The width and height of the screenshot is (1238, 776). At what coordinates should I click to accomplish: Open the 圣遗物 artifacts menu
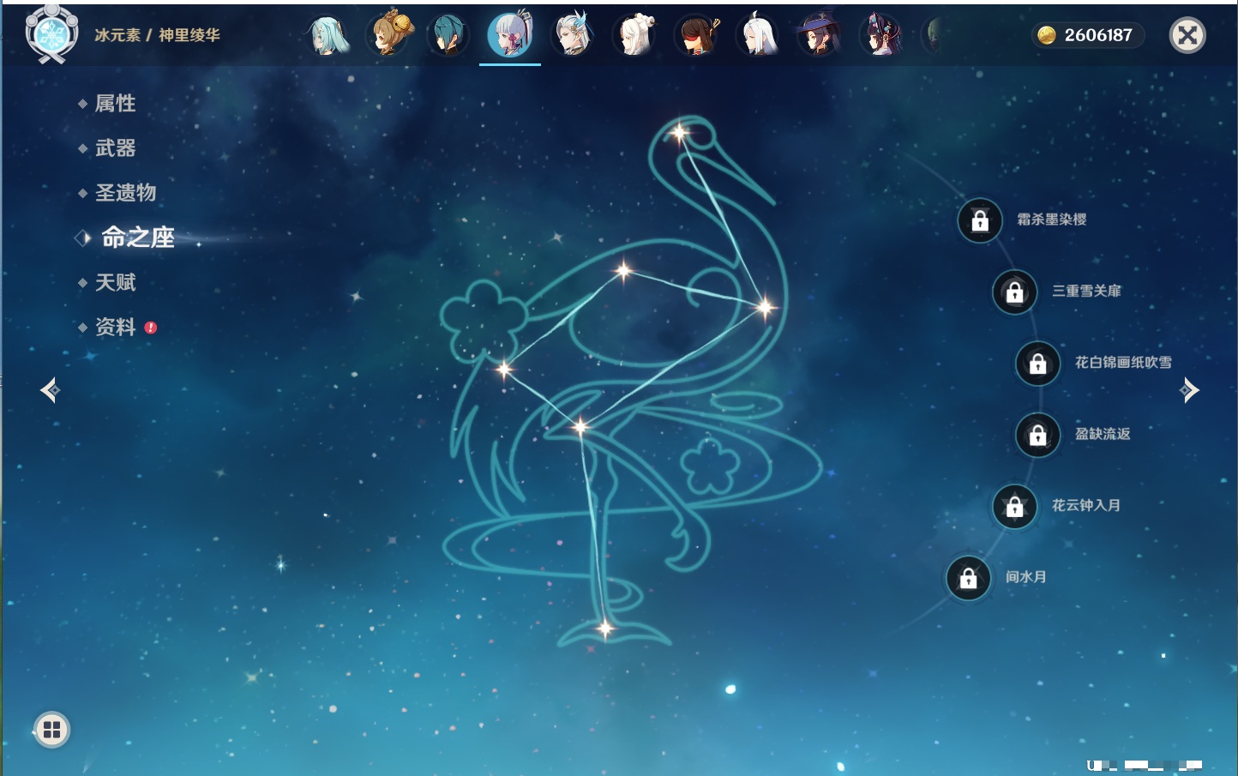[125, 193]
